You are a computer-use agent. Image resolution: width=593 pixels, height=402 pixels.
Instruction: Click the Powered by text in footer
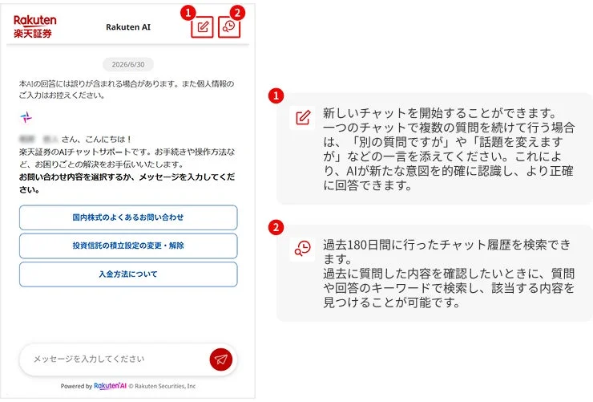pyautogui.click(x=76, y=386)
